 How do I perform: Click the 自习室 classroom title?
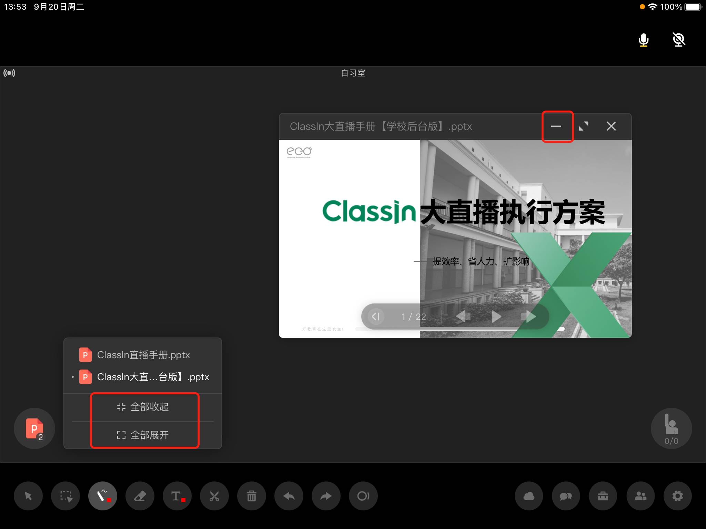point(353,73)
